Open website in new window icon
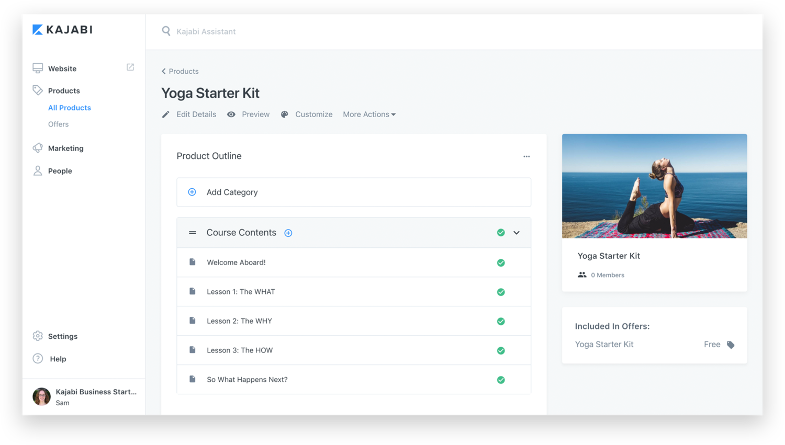 [130, 67]
